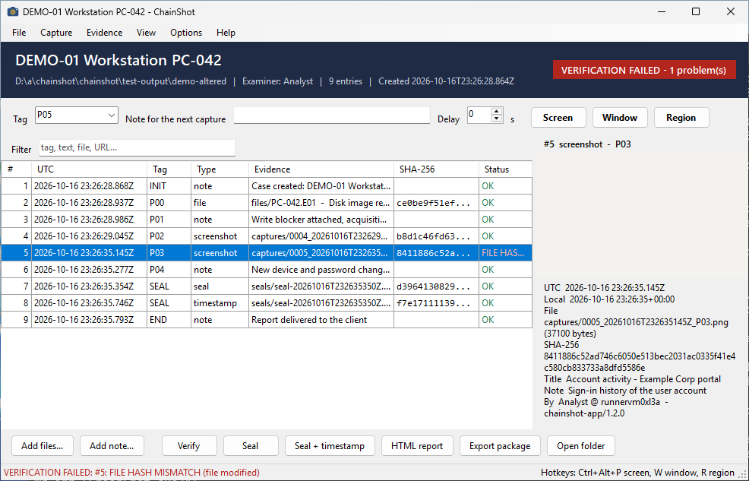This screenshot has height=481, width=749.
Task: Click the full SHA-256 hash in details
Action: point(640,362)
